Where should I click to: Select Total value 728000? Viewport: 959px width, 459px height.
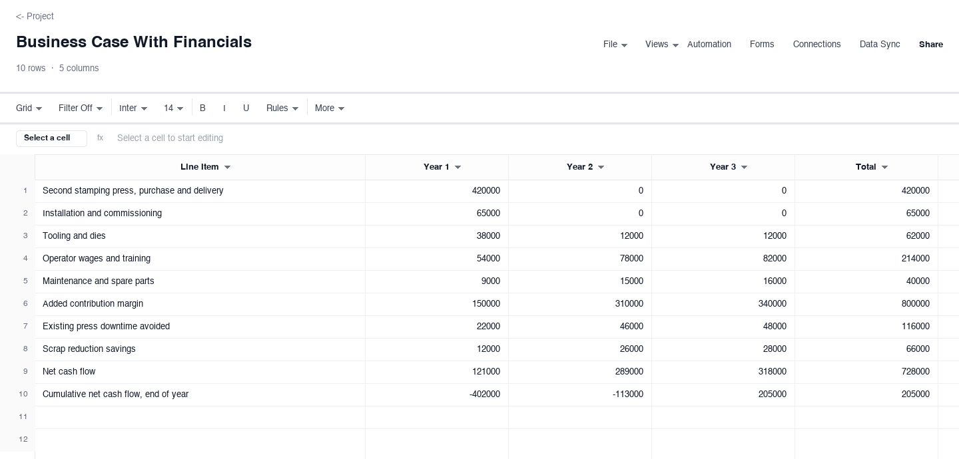click(x=866, y=372)
